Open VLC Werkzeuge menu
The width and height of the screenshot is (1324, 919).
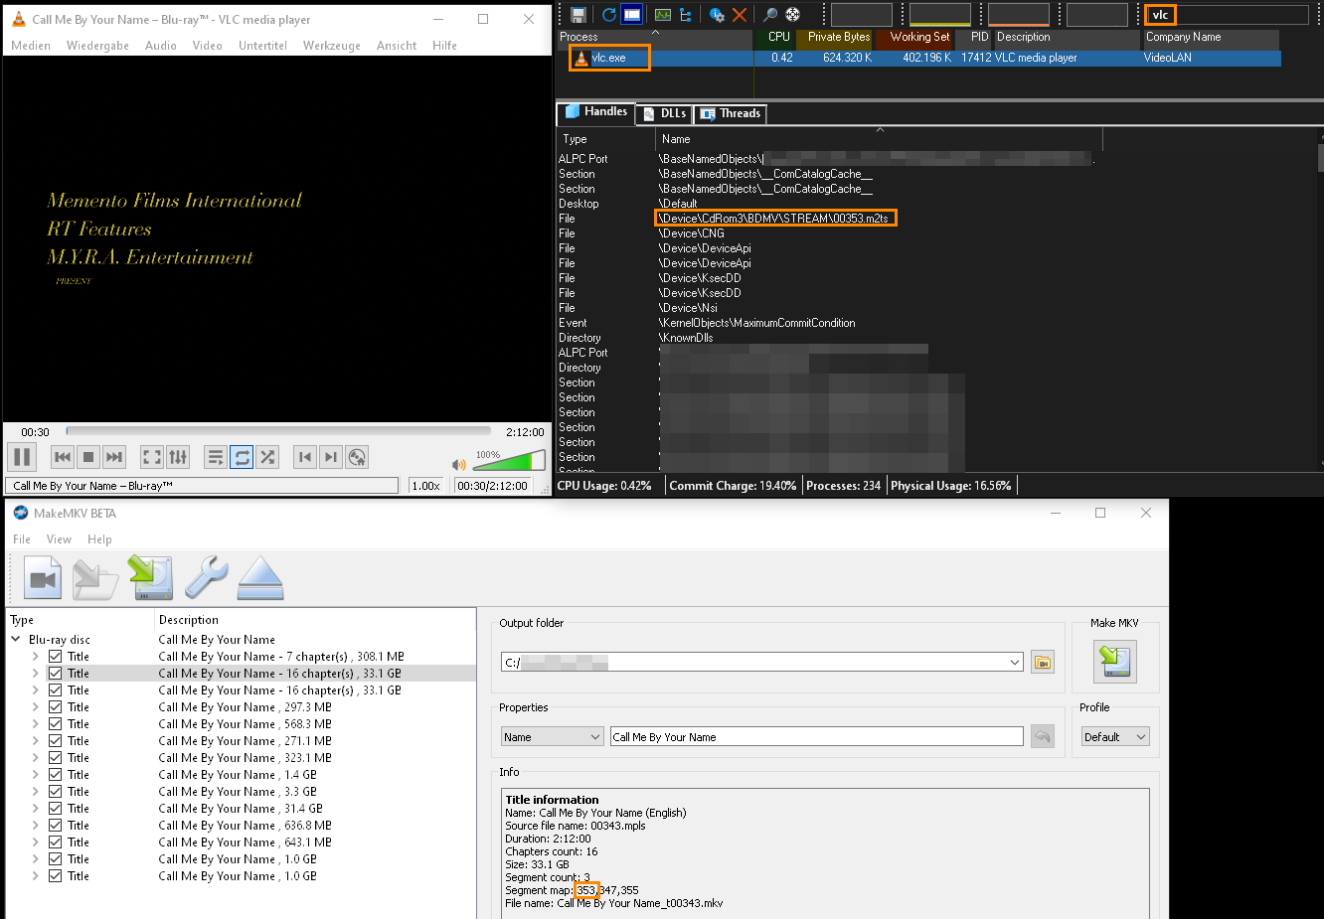332,46
